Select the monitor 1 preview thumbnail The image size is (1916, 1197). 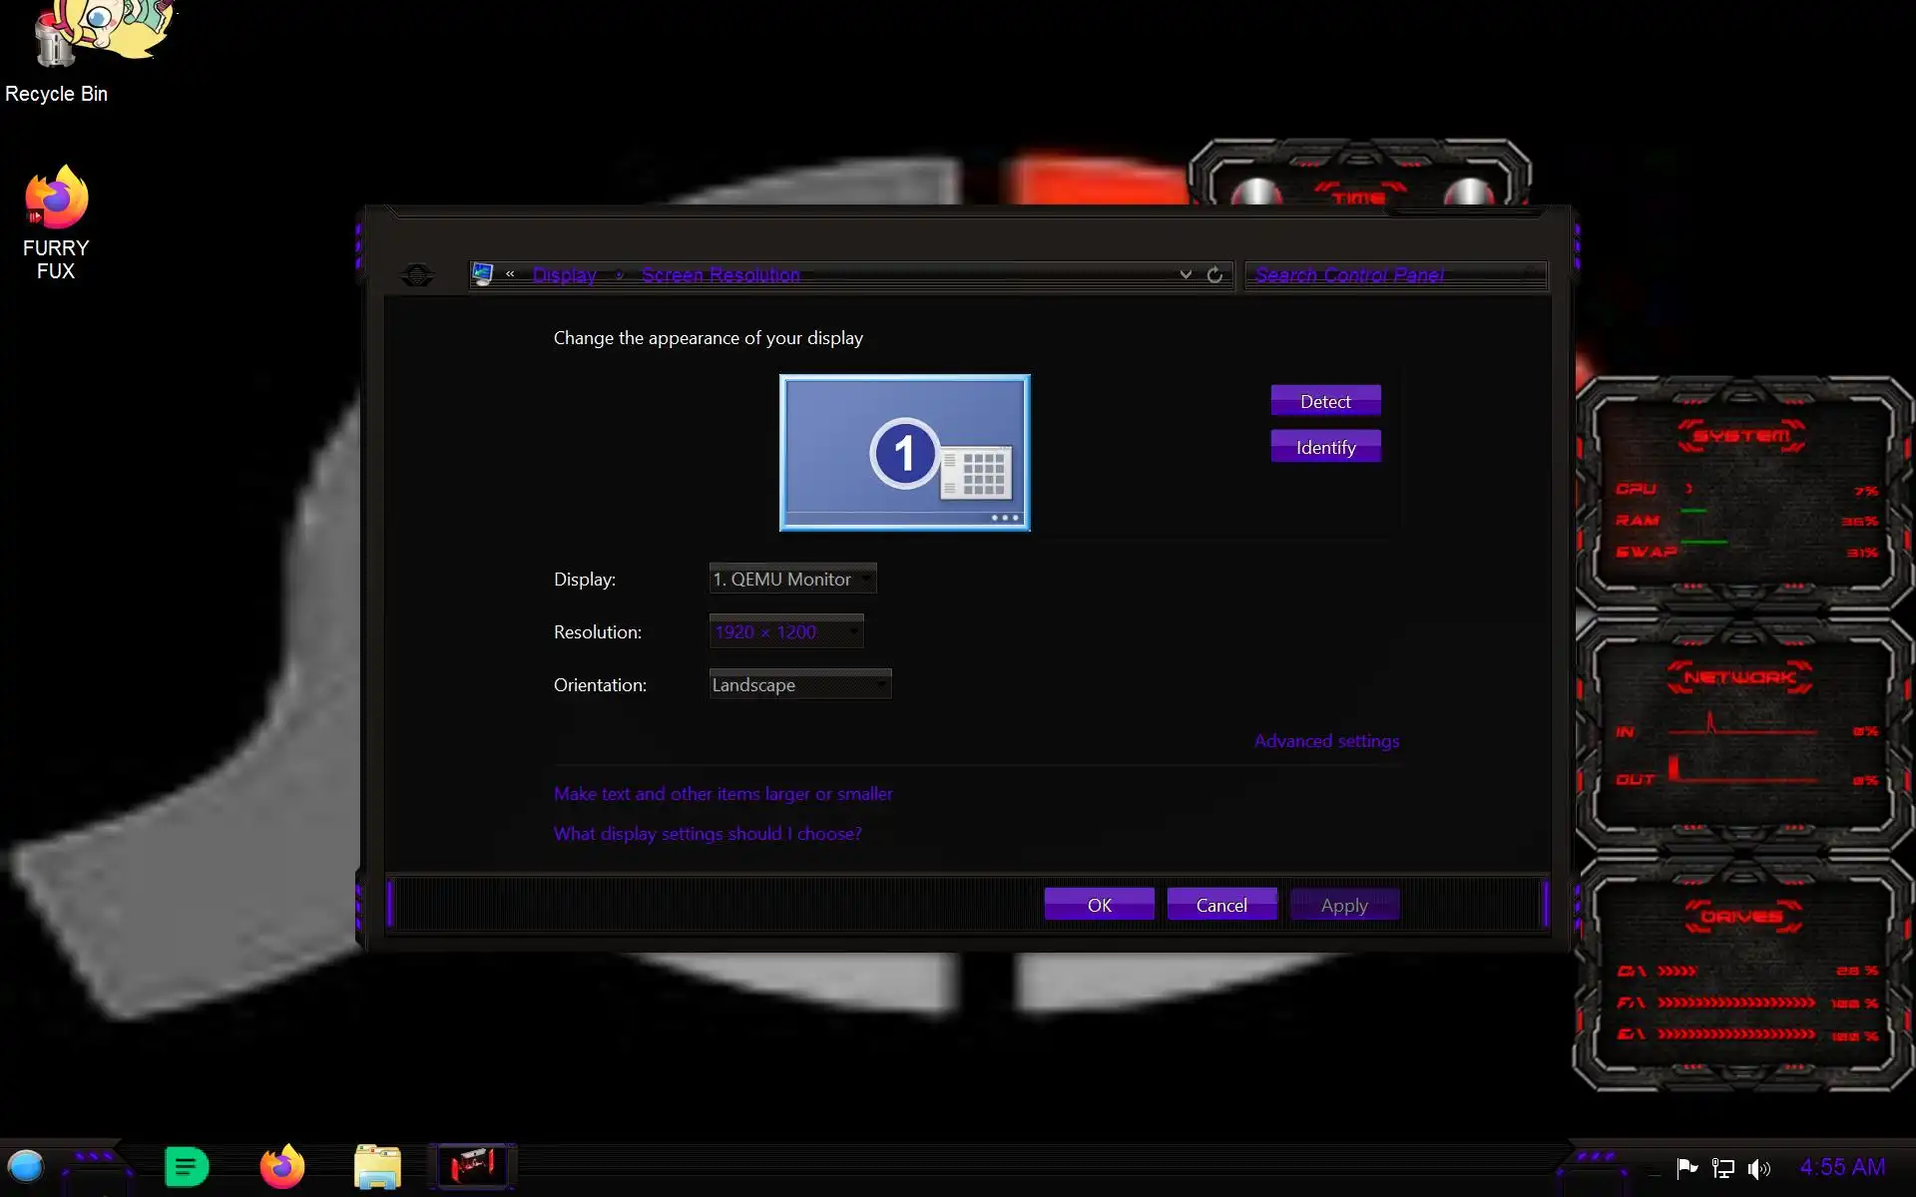click(x=904, y=453)
